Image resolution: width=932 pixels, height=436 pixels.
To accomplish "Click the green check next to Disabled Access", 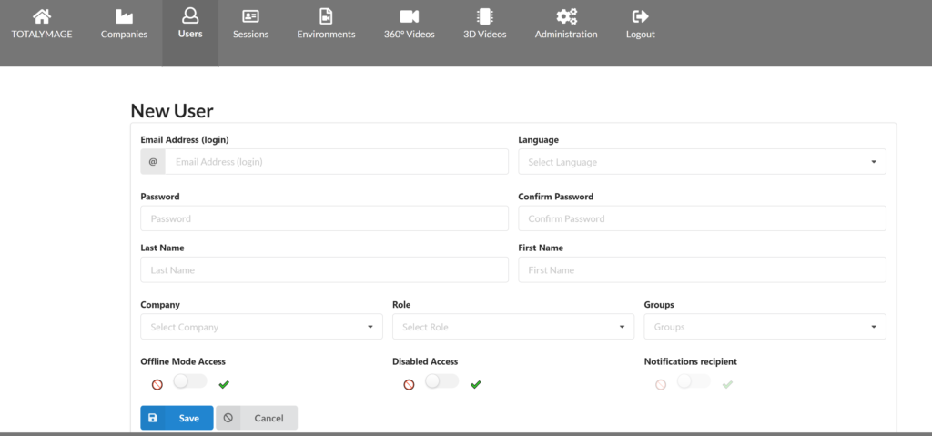I will coord(475,385).
